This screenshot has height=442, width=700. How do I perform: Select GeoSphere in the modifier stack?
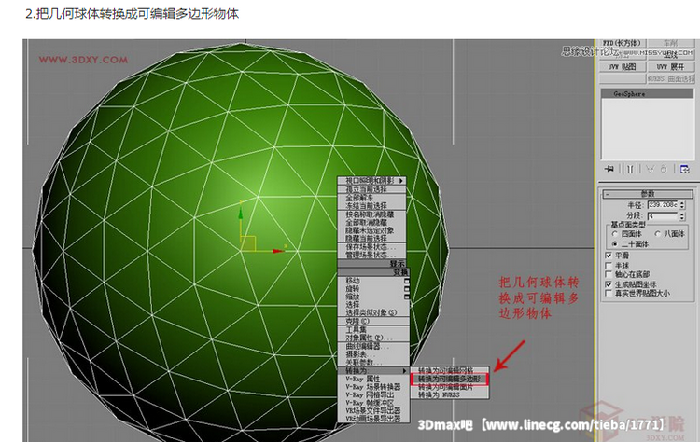point(648,93)
